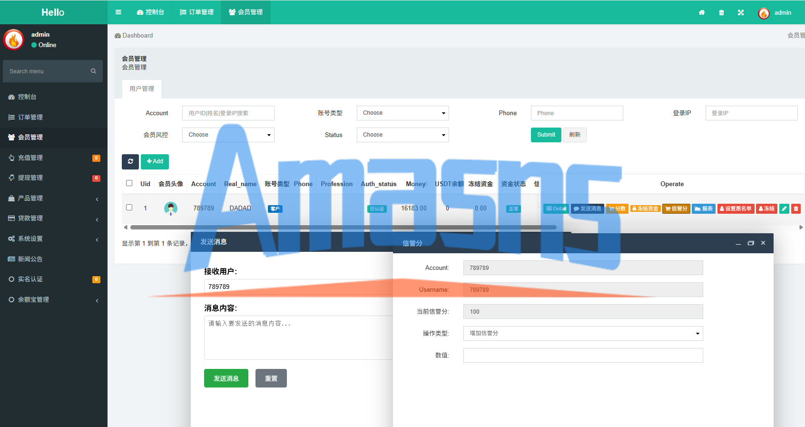
Task: Select the 用户管理 tab
Action: pyautogui.click(x=142, y=89)
